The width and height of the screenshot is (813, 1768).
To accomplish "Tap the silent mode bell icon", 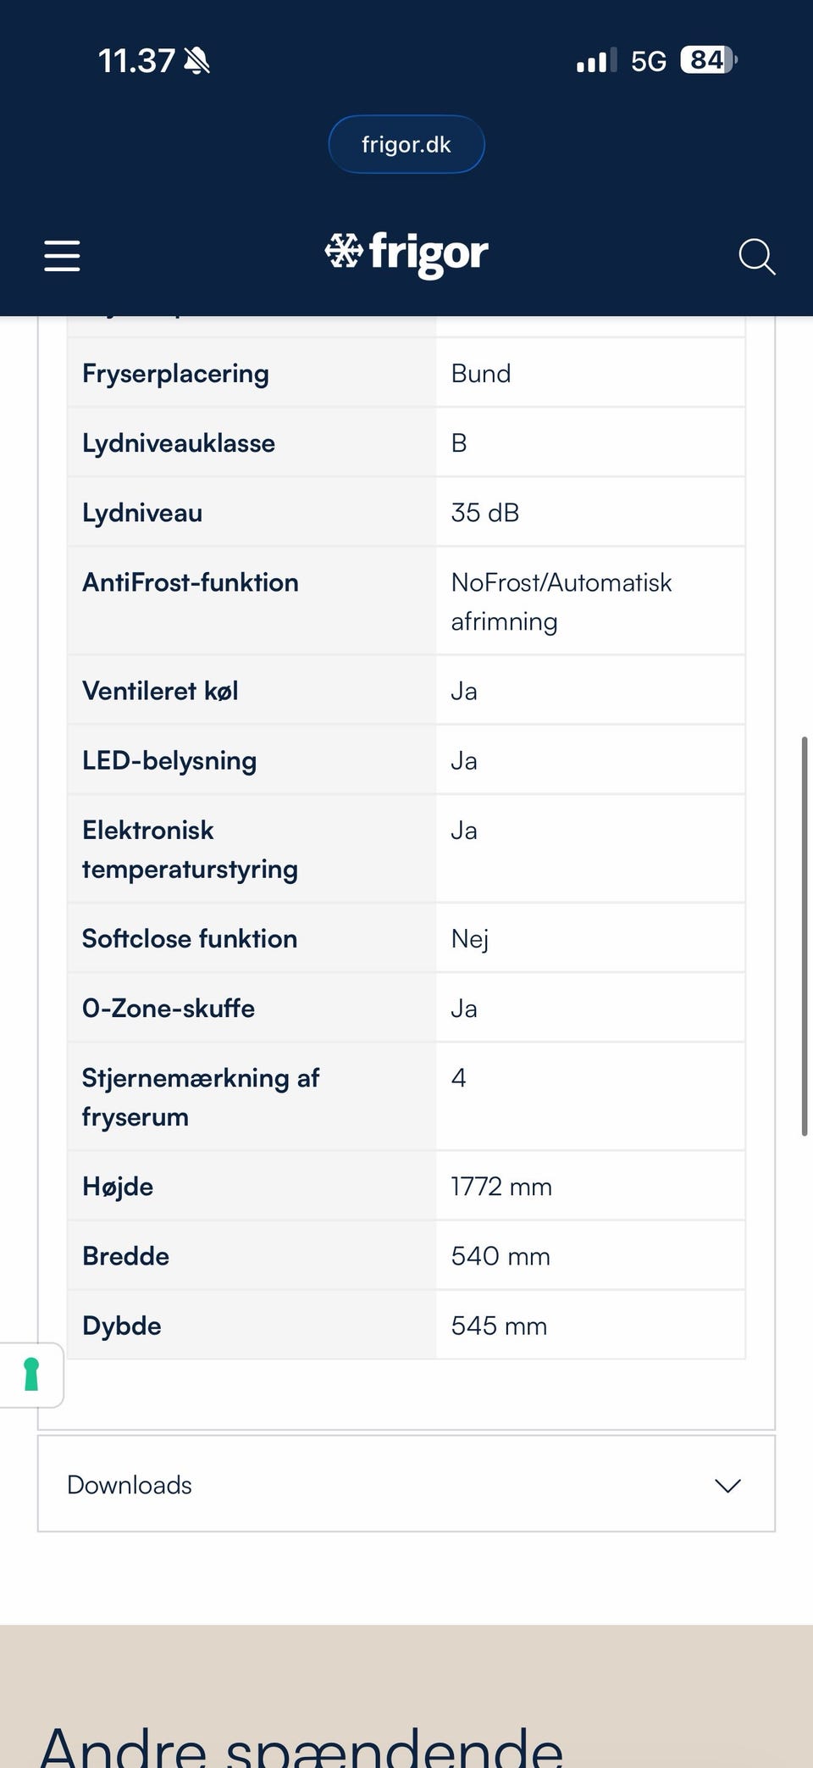I will 197,61.
